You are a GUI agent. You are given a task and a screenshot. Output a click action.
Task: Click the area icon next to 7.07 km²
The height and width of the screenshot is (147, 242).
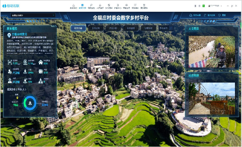[10, 62]
